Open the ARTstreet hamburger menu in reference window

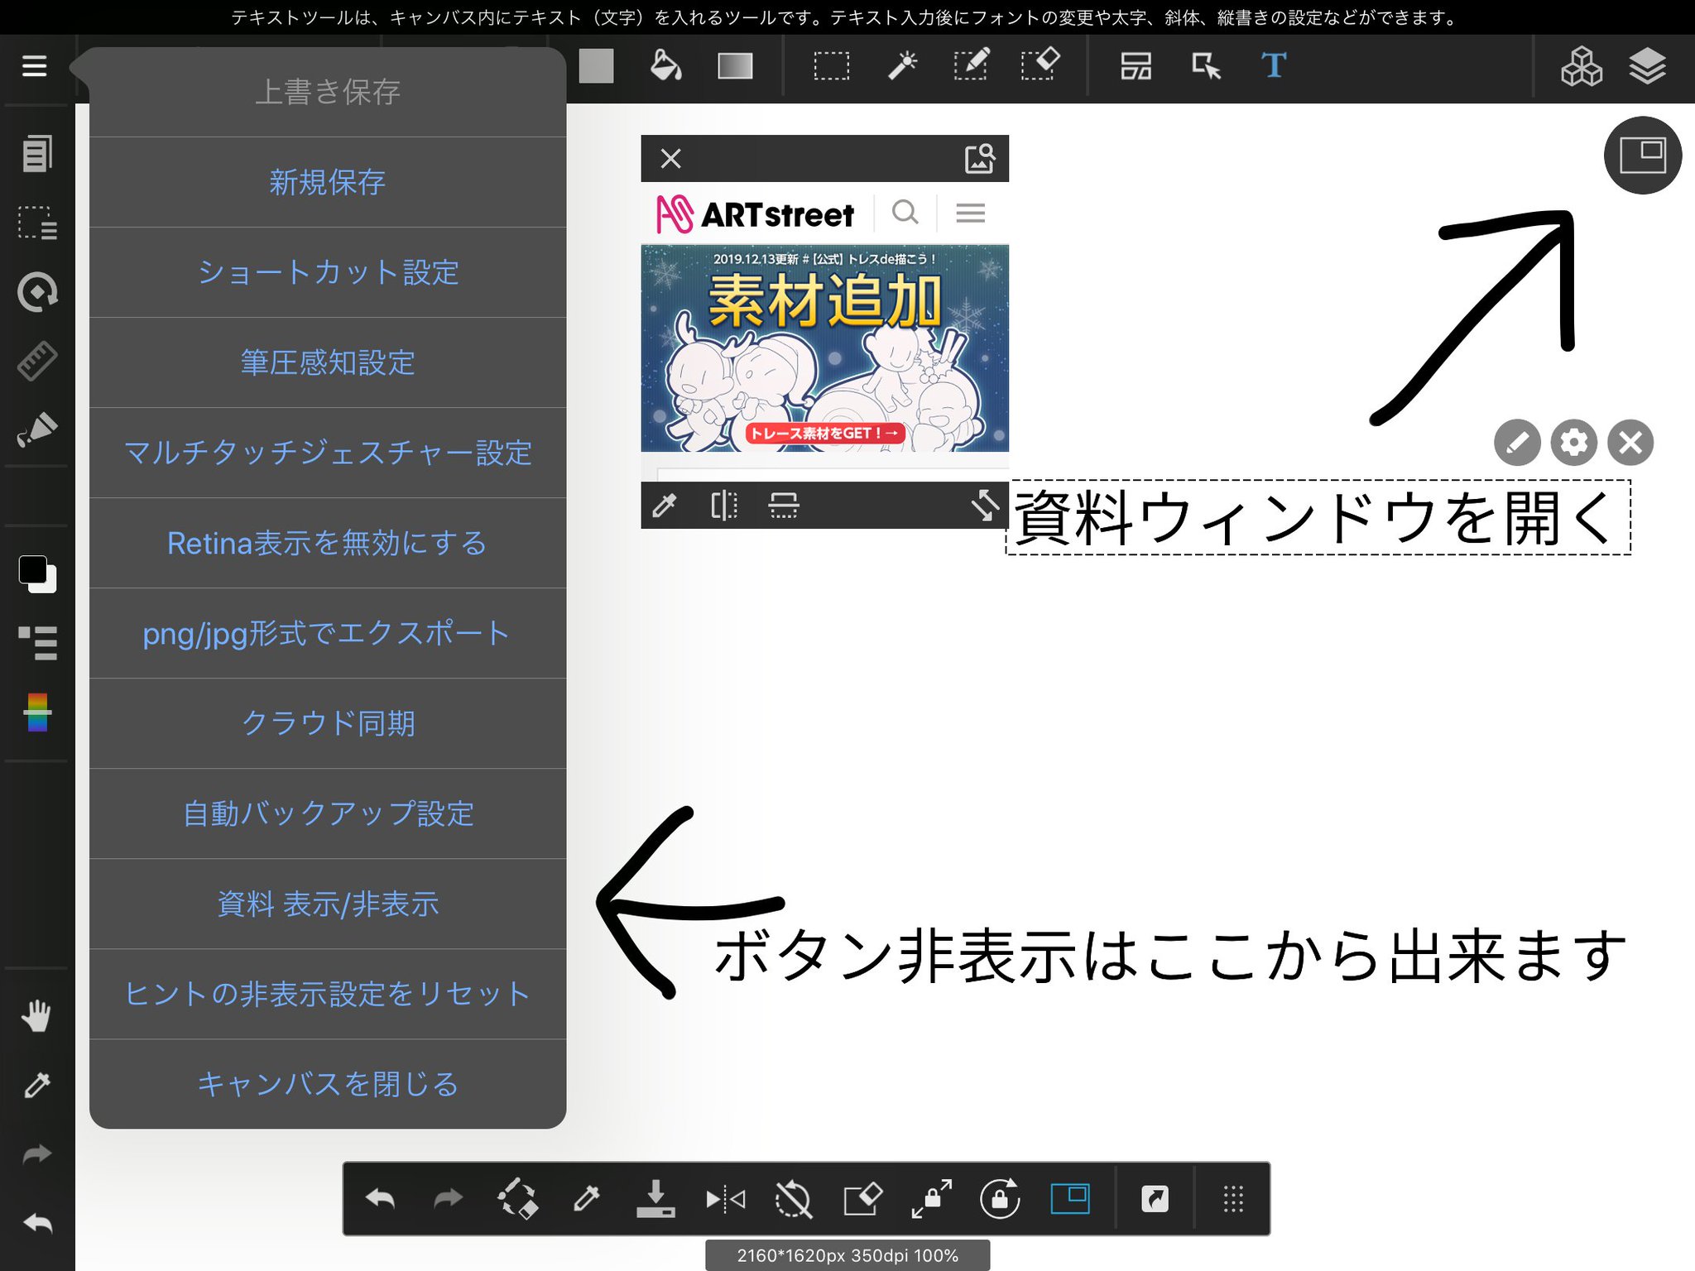970,213
